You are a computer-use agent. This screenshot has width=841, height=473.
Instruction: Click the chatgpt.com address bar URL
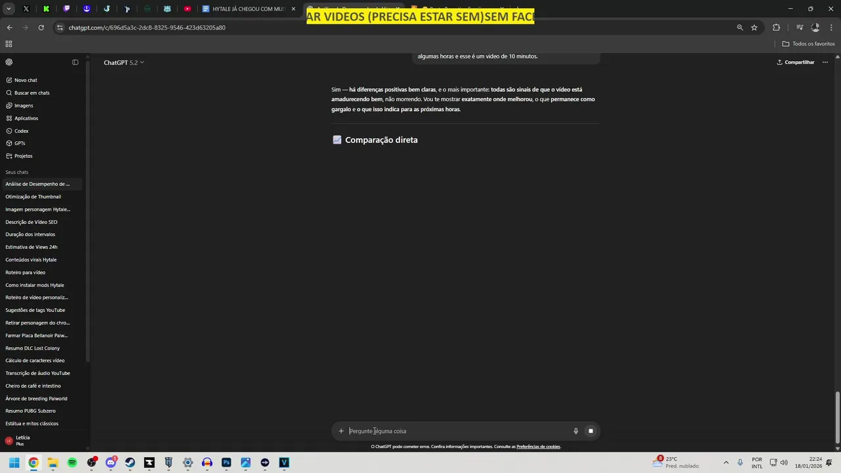click(x=147, y=28)
